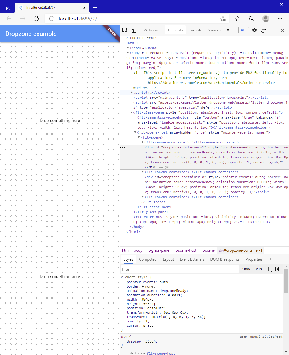Expand the head element in DOM tree
289x355 pixels.
(127, 48)
